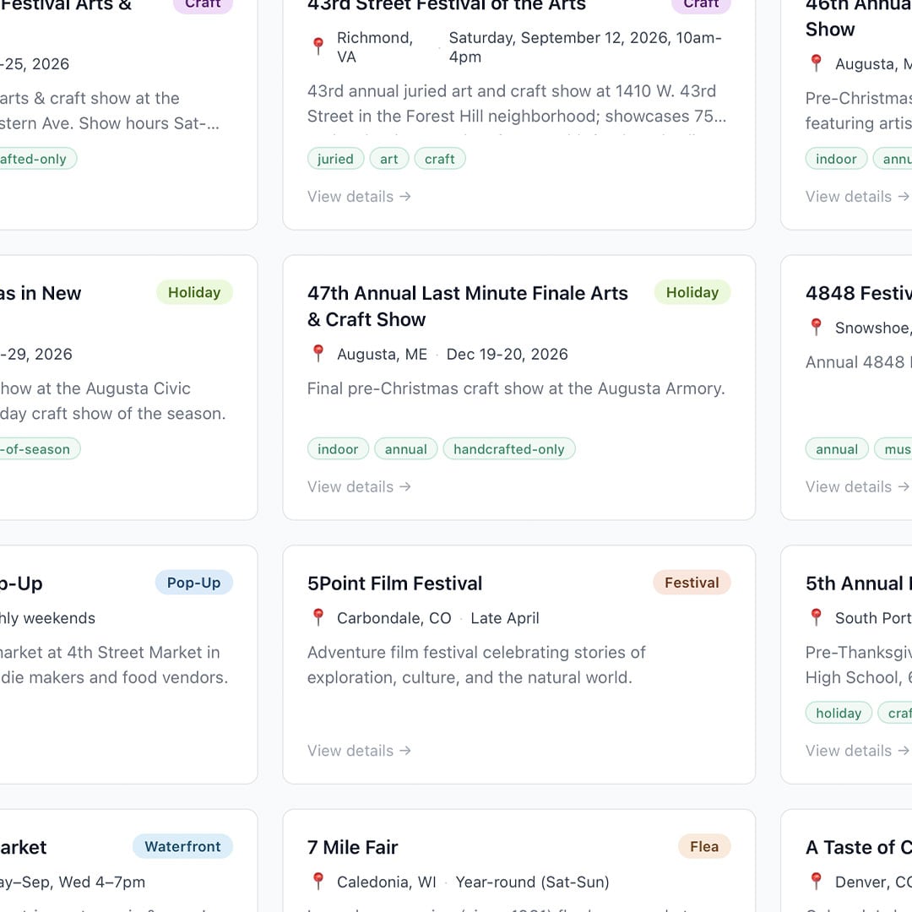
Task: Open View details for 43rd Street Festival of the Arts
Action: (x=360, y=197)
